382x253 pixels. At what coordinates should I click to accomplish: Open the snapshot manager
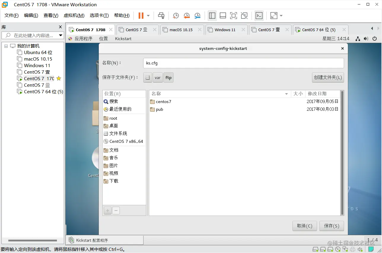pos(198,15)
